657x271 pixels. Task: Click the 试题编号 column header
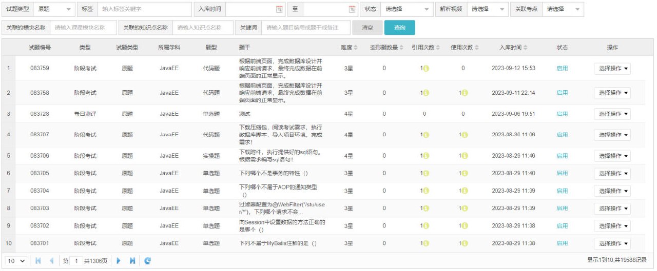tap(40, 47)
